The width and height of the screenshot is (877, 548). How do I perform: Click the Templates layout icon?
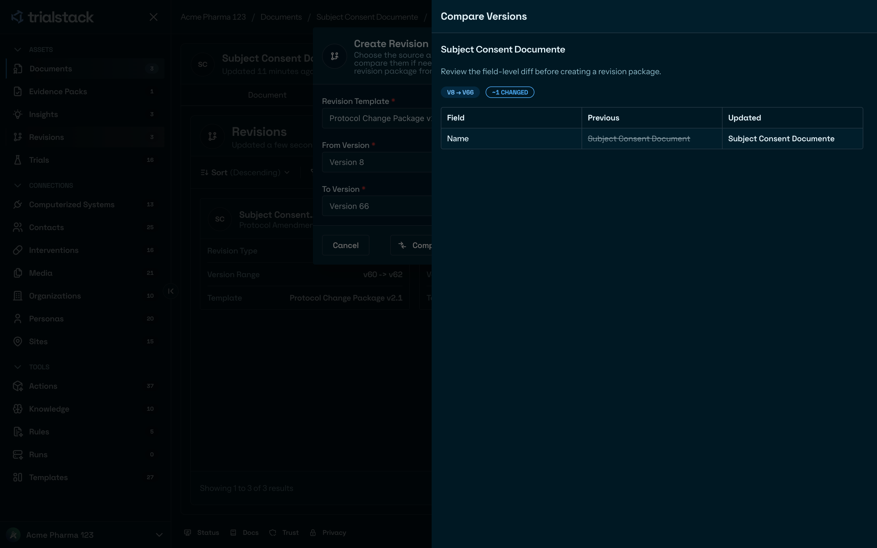[18, 477]
